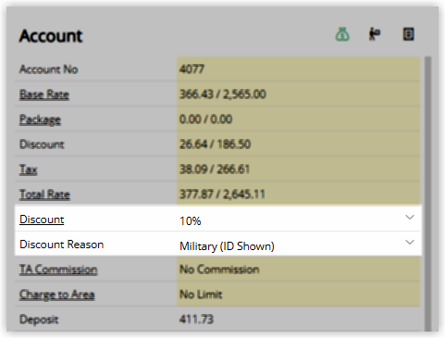
Task: Click discount amount 26.64 / 186.50
Action: click(215, 144)
